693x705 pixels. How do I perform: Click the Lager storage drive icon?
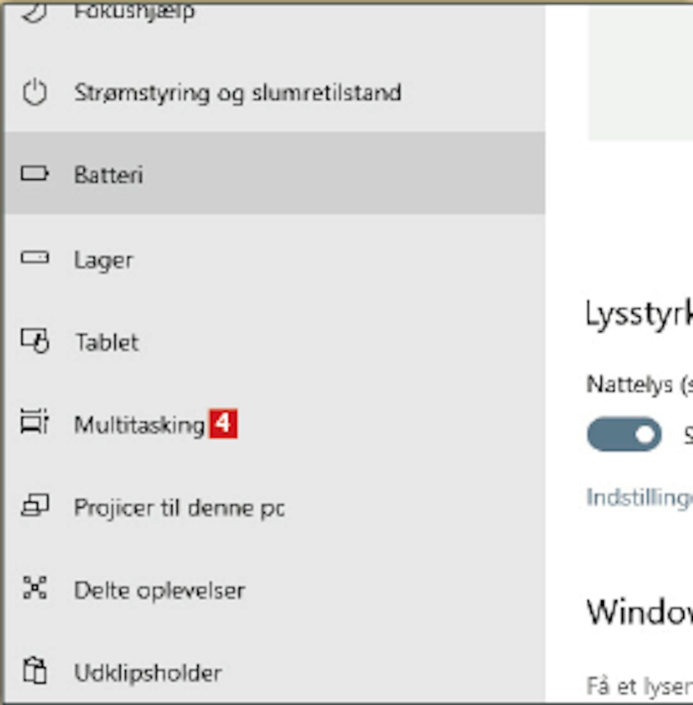[x=35, y=257]
